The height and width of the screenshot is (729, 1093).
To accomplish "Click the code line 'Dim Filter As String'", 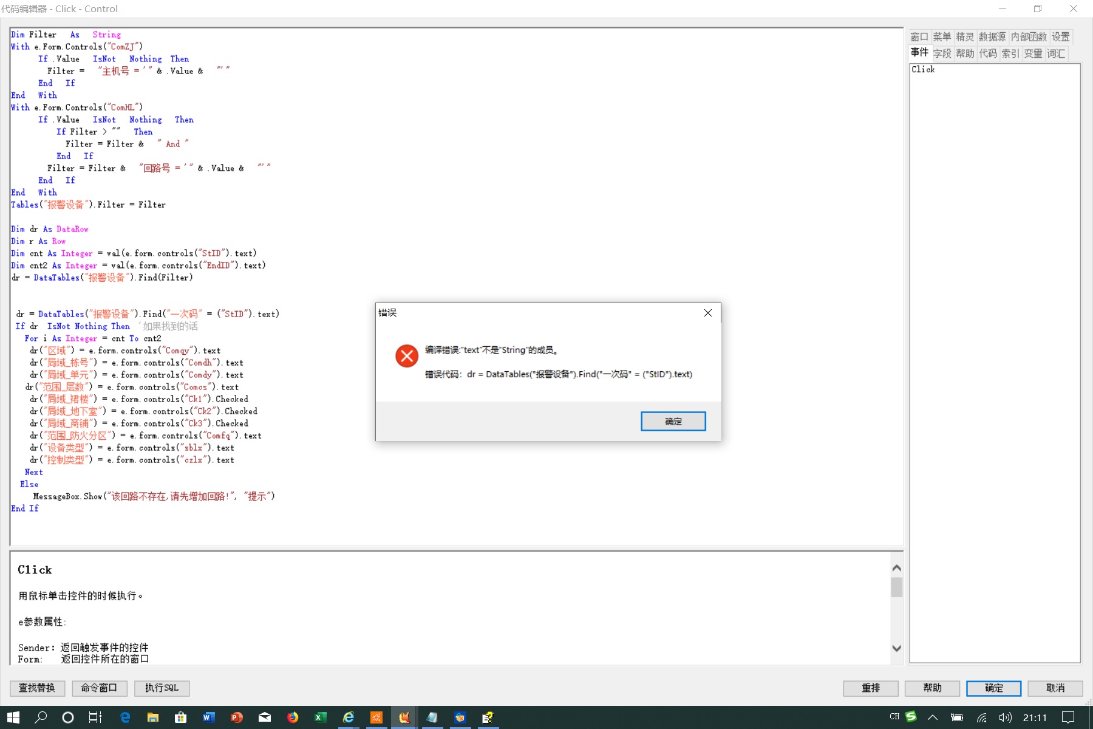I will pos(66,35).
